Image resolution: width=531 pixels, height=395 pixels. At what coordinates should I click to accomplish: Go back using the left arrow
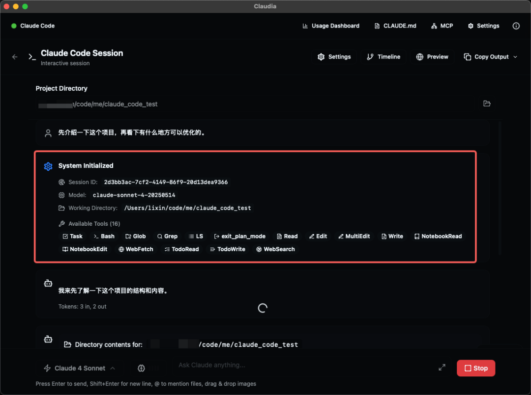15,57
